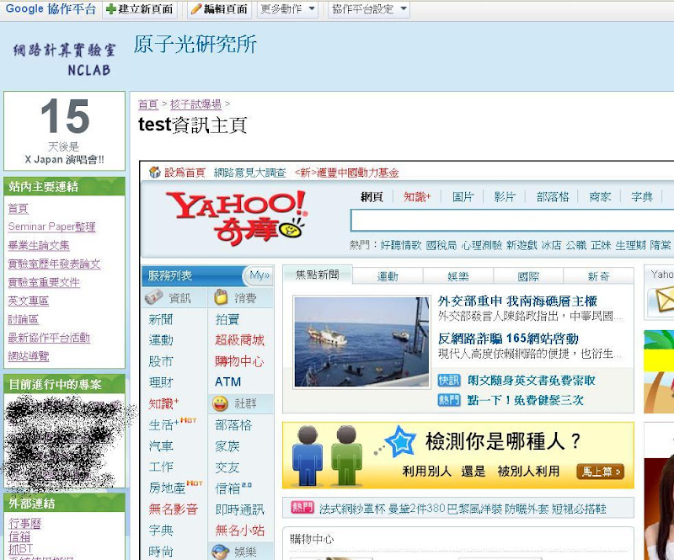The width and height of the screenshot is (674, 560).
Task: Open the 英文專區 sidebar link
Action: tap(29, 301)
